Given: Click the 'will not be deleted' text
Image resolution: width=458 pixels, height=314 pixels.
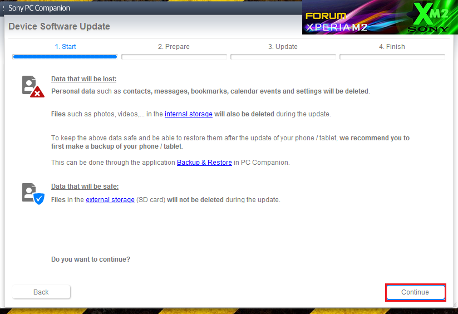Looking at the screenshot, I should (195, 200).
